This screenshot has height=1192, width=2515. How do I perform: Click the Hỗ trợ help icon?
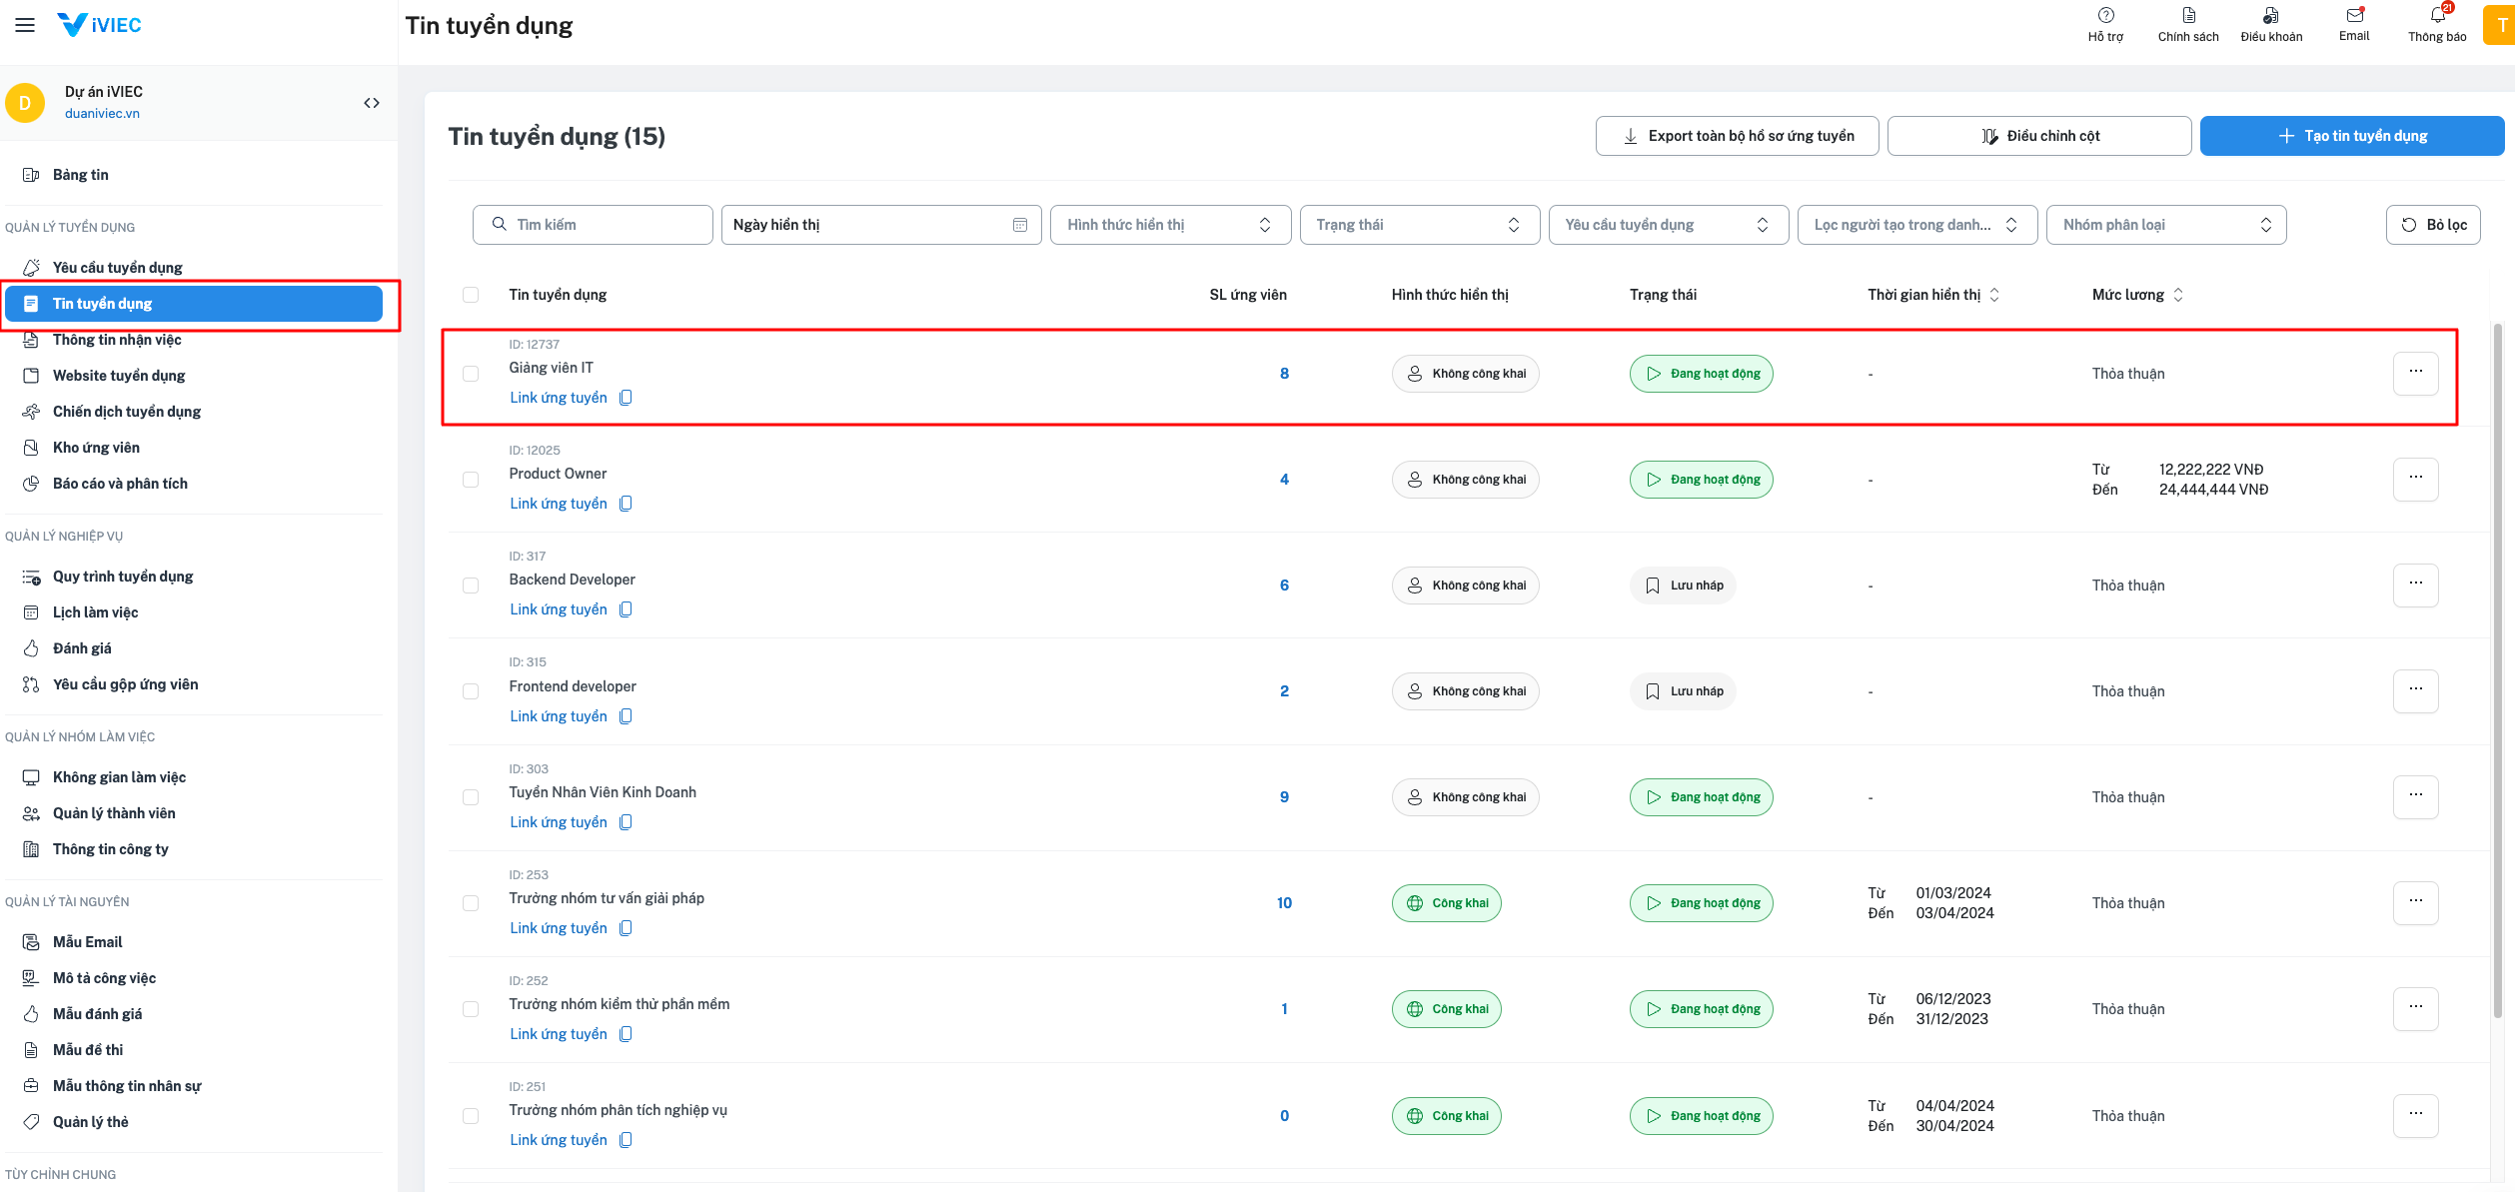coord(2105,16)
